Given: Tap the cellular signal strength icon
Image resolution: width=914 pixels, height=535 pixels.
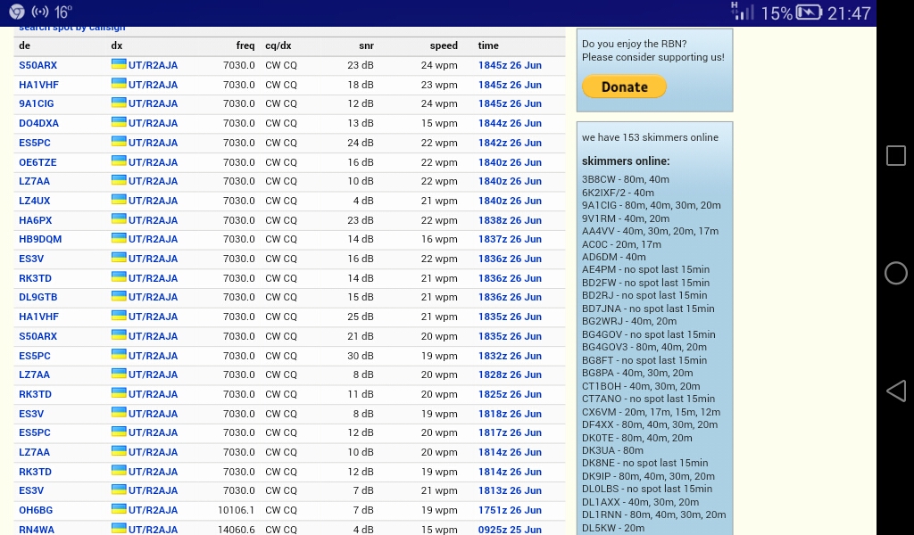Looking at the screenshot, I should (743, 12).
